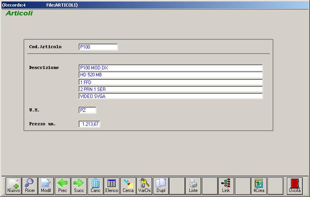310x197 pixels.
Task: Click the VarChi keys icon
Action: (x=145, y=185)
